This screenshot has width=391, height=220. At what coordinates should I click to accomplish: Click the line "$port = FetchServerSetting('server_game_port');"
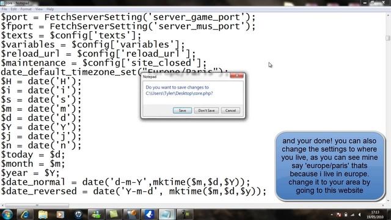(x=128, y=17)
